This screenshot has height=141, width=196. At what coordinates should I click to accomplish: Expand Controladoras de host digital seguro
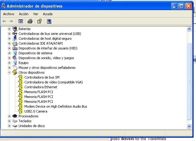click(9, 39)
